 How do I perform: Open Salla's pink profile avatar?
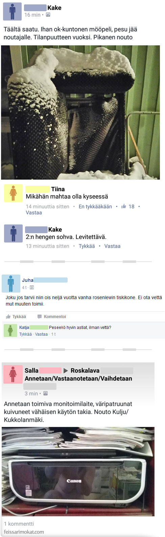click(x=13, y=374)
